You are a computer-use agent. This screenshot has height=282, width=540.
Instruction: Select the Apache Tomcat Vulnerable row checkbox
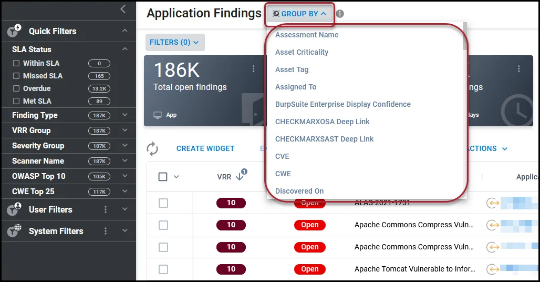pos(163,269)
